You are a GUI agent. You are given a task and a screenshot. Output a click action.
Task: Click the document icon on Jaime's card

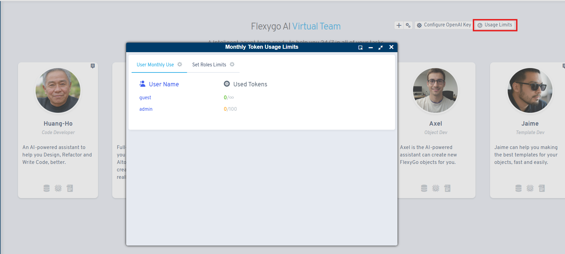click(x=542, y=188)
